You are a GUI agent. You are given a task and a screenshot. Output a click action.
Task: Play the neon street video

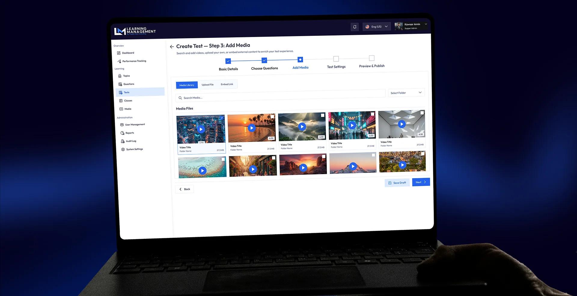352,125
